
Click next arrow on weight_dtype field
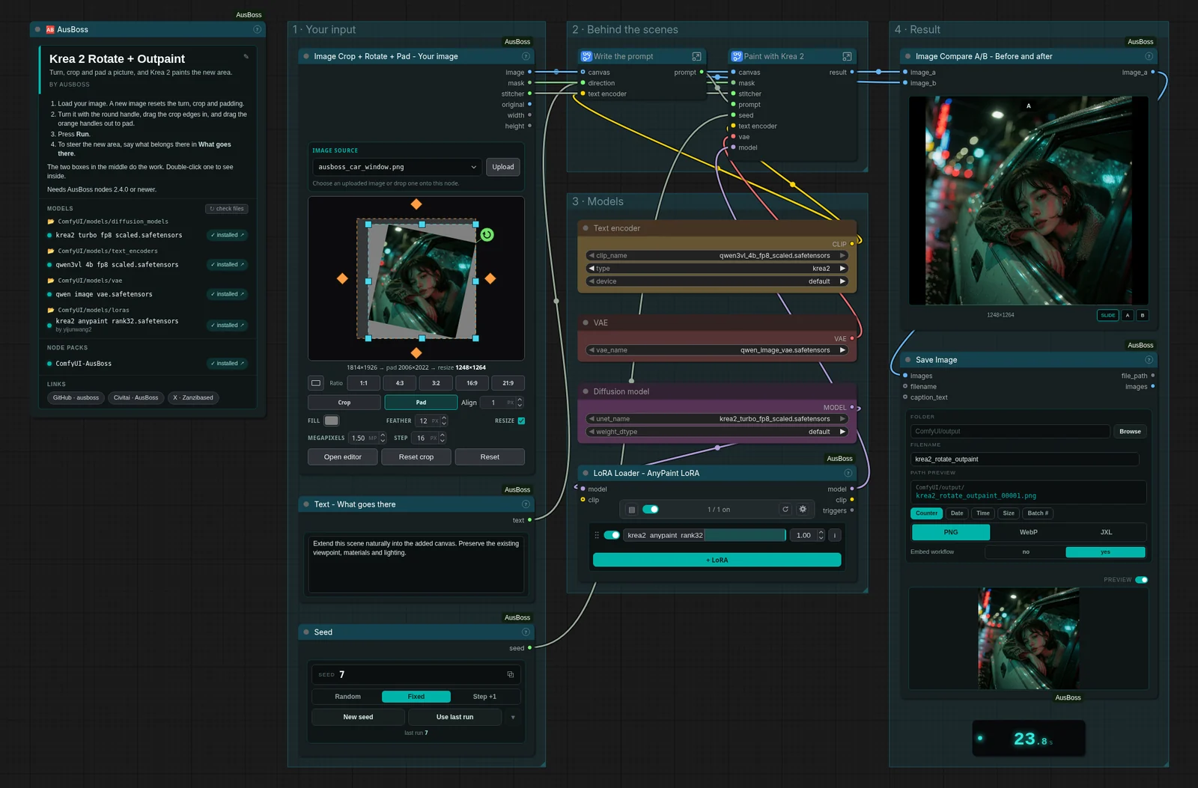coord(842,432)
